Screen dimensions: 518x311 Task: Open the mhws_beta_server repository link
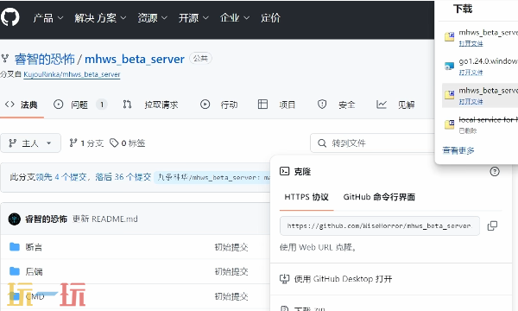pyautogui.click(x=135, y=59)
